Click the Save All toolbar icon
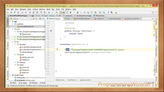This screenshot has height=92, width=164. (11, 13)
